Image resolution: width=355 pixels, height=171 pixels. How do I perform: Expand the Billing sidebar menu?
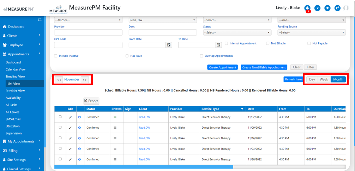(22, 151)
